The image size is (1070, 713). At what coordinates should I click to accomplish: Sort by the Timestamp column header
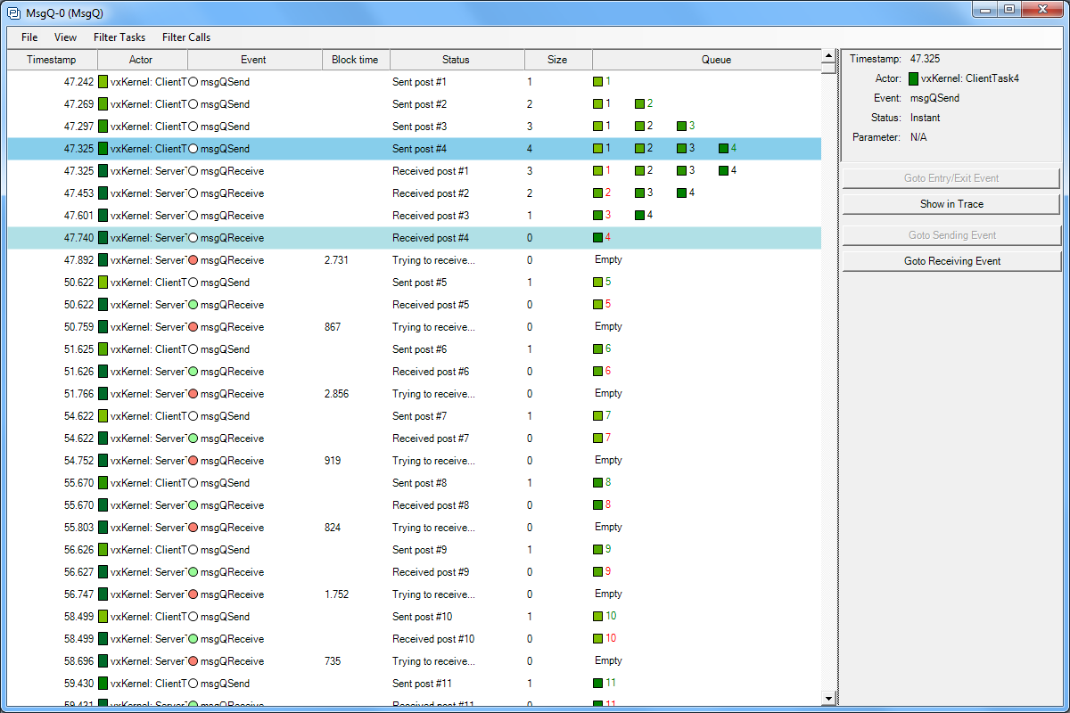pyautogui.click(x=52, y=60)
